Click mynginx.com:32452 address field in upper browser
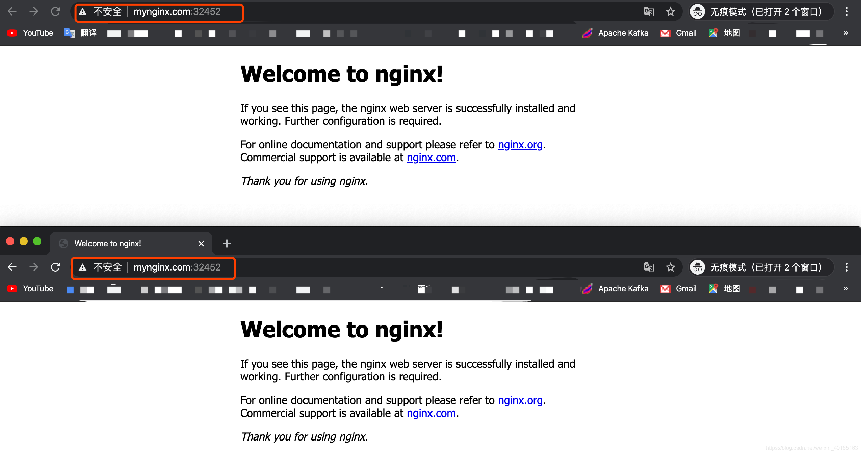 pos(177,12)
